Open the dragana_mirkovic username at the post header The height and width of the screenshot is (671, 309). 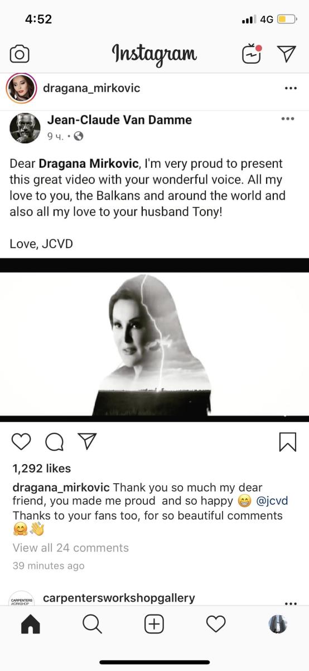pyautogui.click(x=91, y=88)
